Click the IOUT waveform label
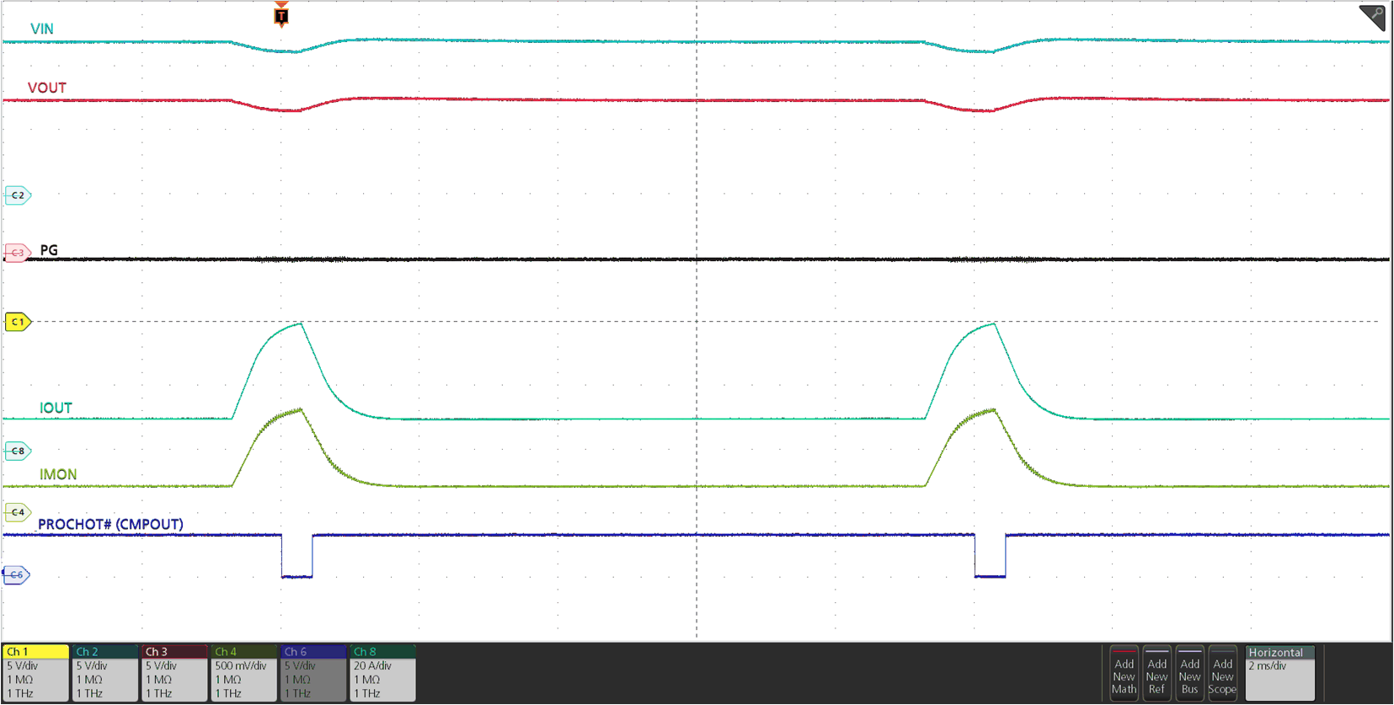The width and height of the screenshot is (1394, 705). 56,408
